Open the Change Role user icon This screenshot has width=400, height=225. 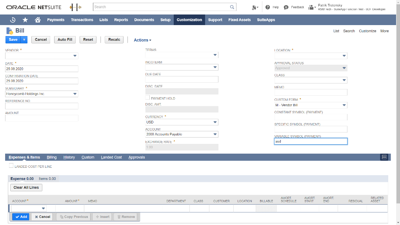pos(312,7)
